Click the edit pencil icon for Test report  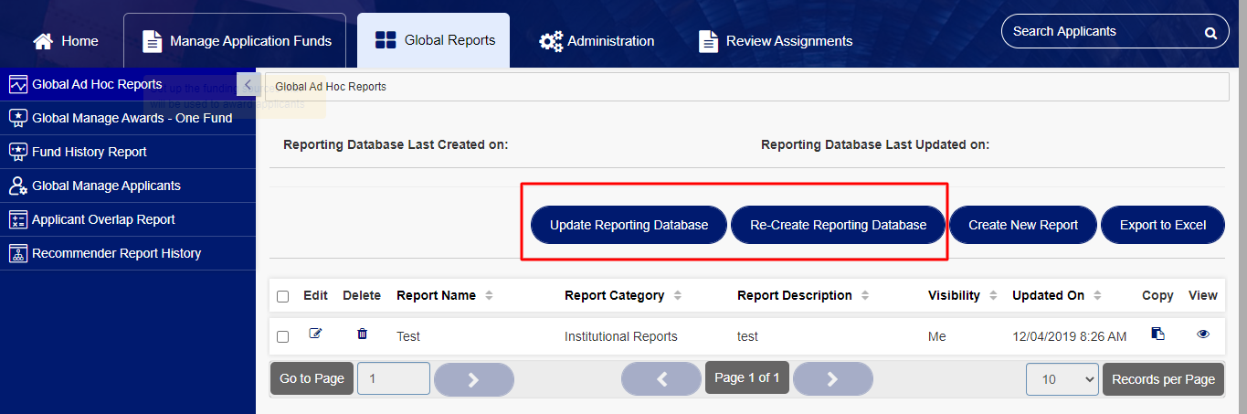(315, 334)
